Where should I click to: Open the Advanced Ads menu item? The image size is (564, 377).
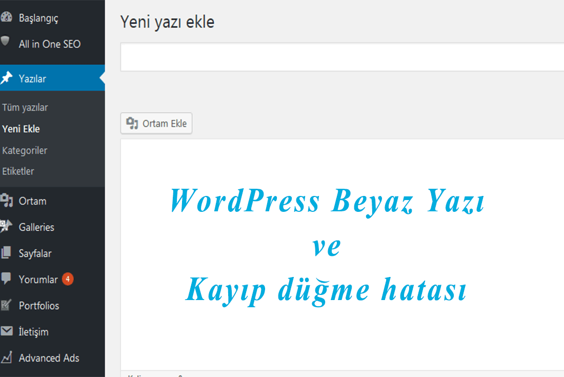pyautogui.click(x=52, y=358)
